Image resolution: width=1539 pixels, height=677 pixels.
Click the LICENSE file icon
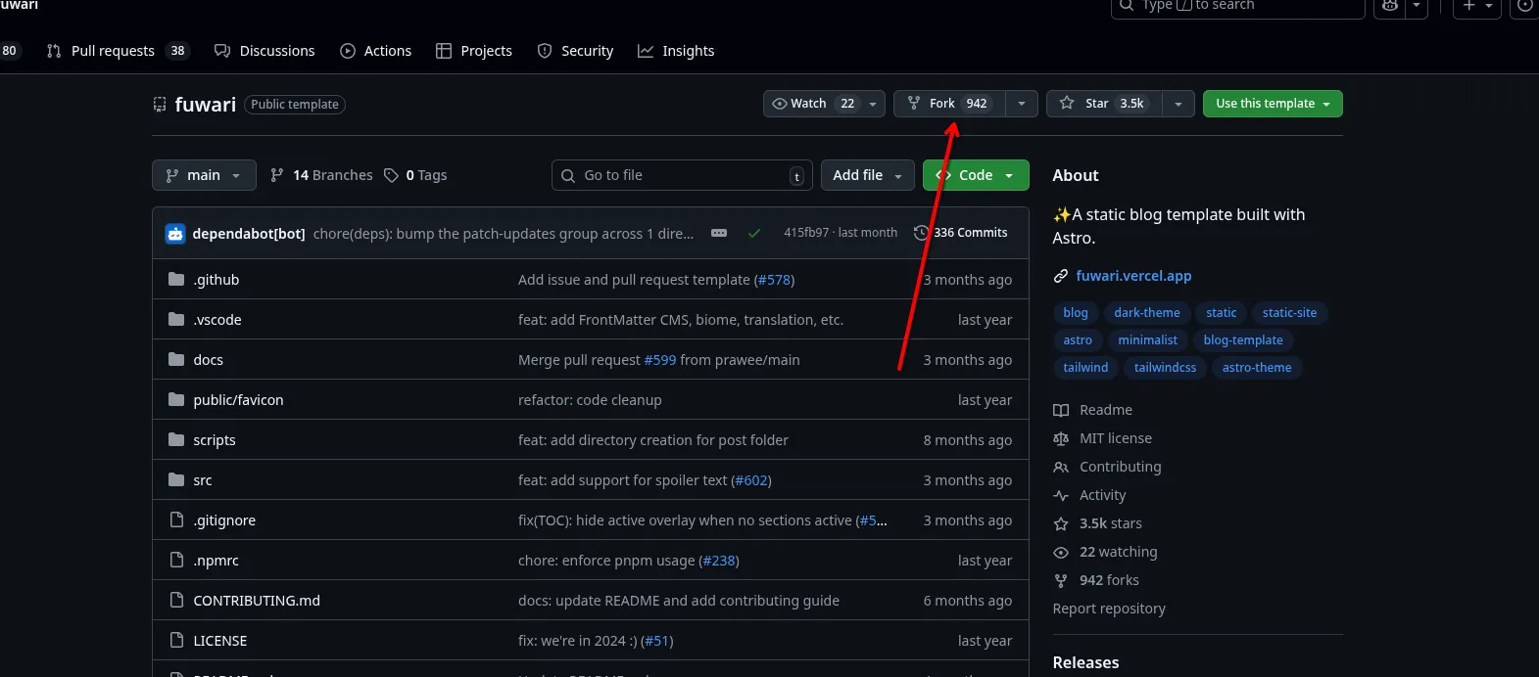pyautogui.click(x=176, y=641)
